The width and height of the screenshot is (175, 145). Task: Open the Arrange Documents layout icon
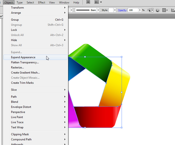point(97,2)
